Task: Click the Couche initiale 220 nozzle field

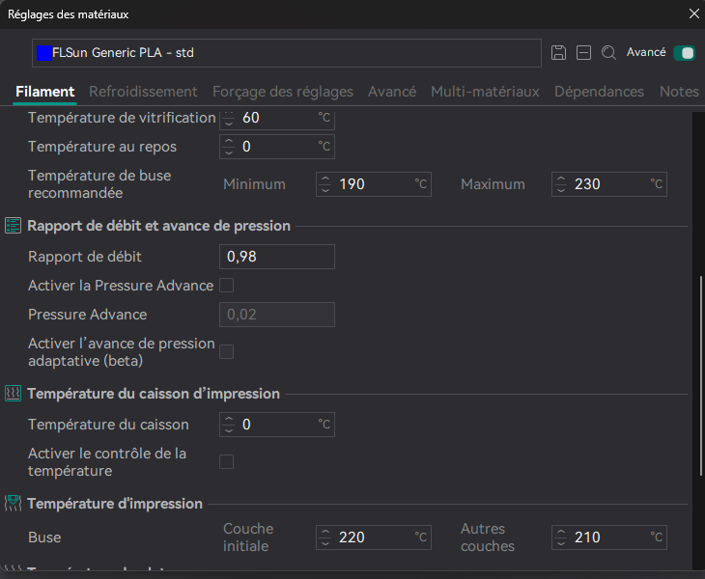Action: [x=374, y=538]
